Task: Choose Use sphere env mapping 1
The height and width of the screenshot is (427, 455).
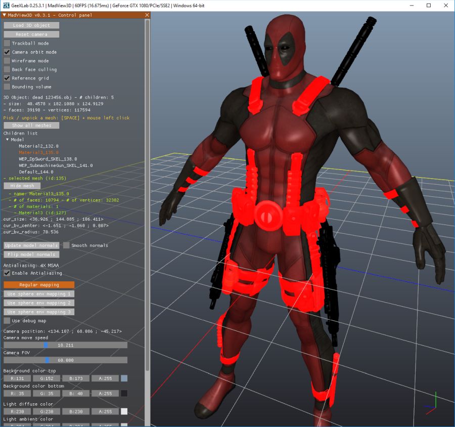Action: (x=39, y=293)
